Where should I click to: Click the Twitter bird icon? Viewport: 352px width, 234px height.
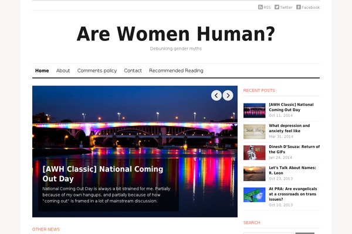[x=277, y=7]
